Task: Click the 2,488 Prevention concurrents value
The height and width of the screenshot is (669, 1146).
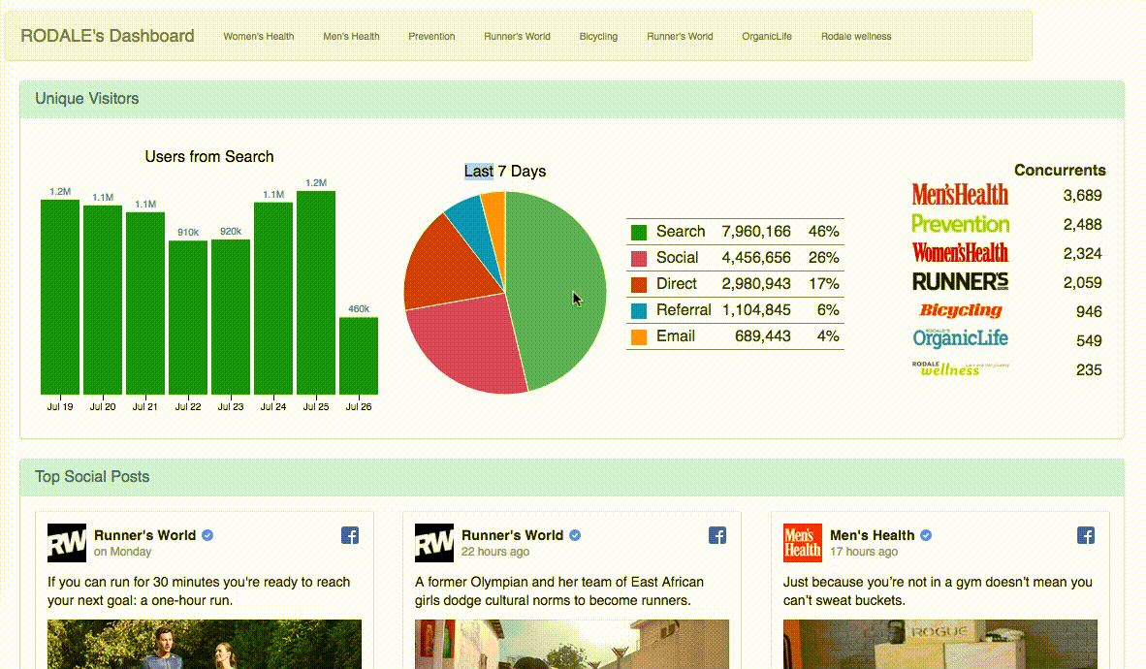Action: tap(1082, 225)
